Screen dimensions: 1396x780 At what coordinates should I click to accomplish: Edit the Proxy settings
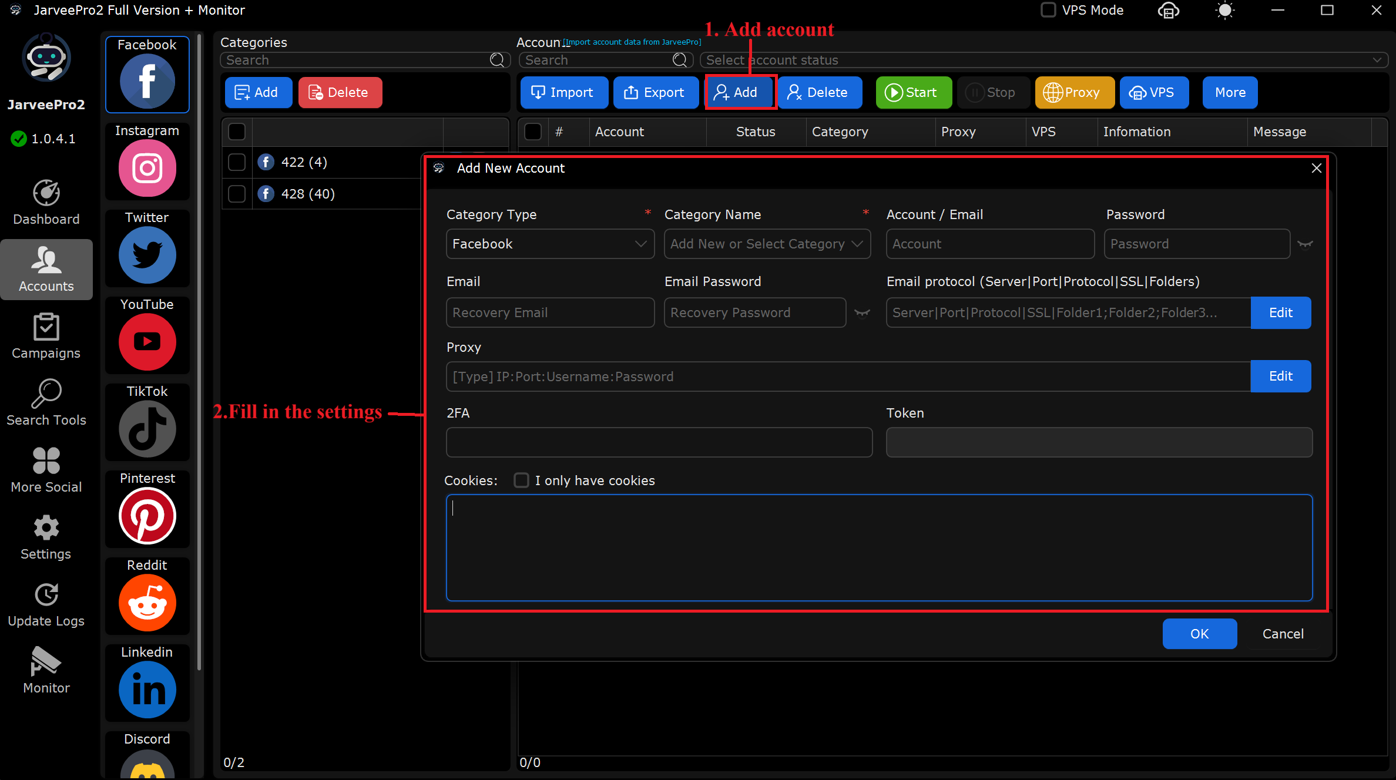coord(1280,376)
